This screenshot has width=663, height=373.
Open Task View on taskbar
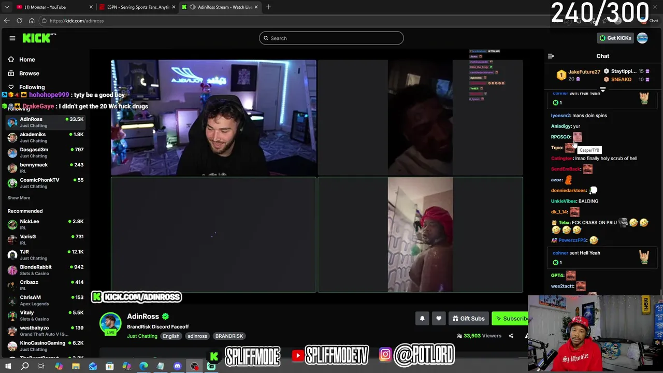click(41, 366)
